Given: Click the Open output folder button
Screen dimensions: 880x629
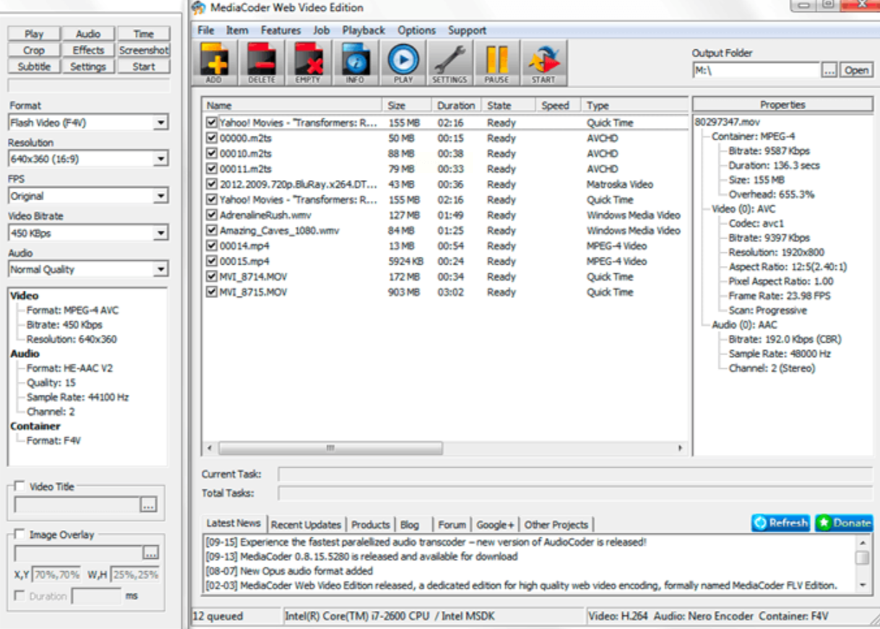Looking at the screenshot, I should pyautogui.click(x=856, y=70).
